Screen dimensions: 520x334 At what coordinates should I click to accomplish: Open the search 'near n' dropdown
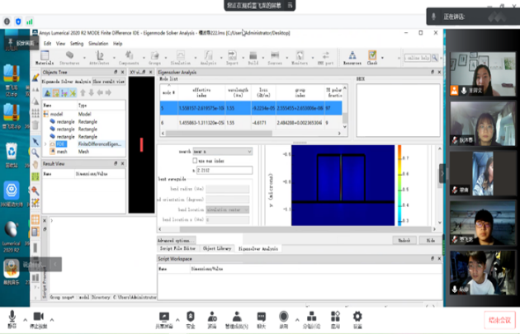point(223,151)
